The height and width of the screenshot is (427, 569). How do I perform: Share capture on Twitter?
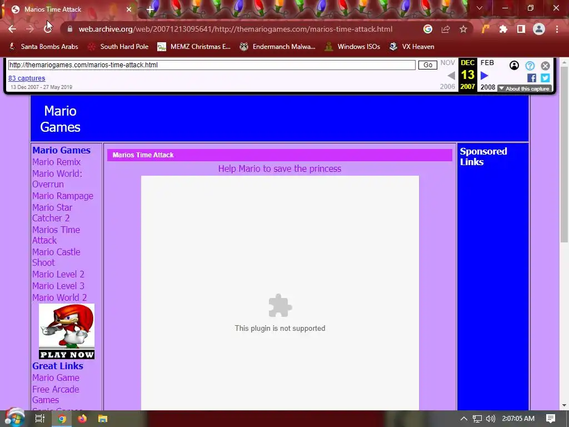point(545,78)
